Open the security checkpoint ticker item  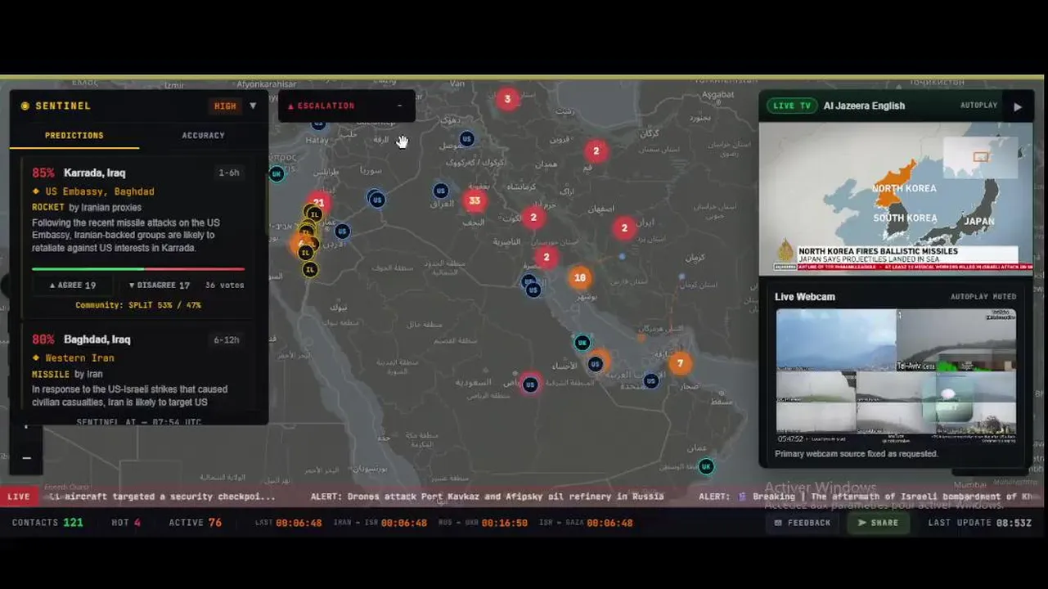(162, 497)
